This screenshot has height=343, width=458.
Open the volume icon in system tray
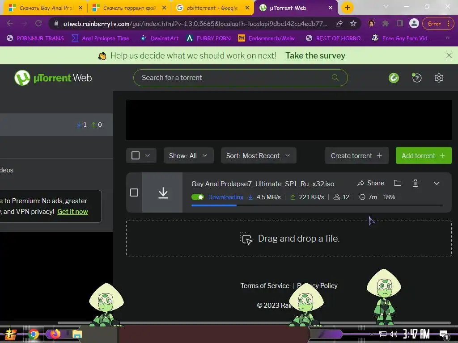click(x=394, y=334)
